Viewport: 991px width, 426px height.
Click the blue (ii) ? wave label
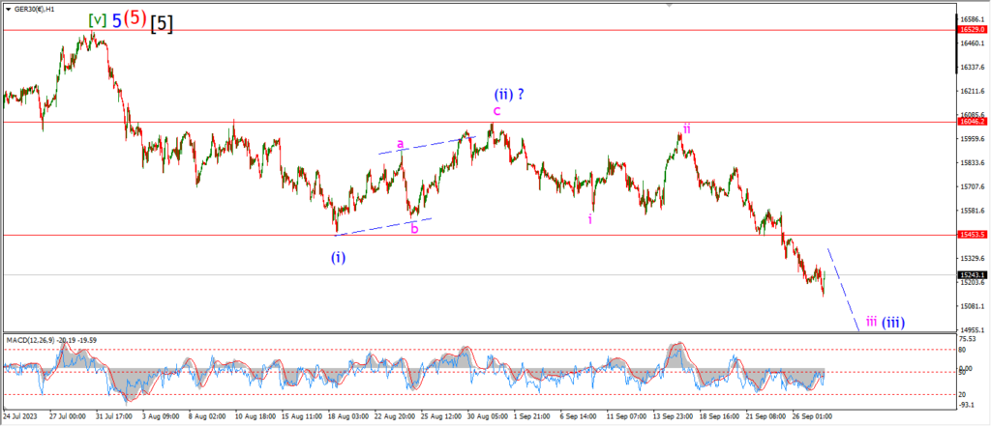(509, 95)
